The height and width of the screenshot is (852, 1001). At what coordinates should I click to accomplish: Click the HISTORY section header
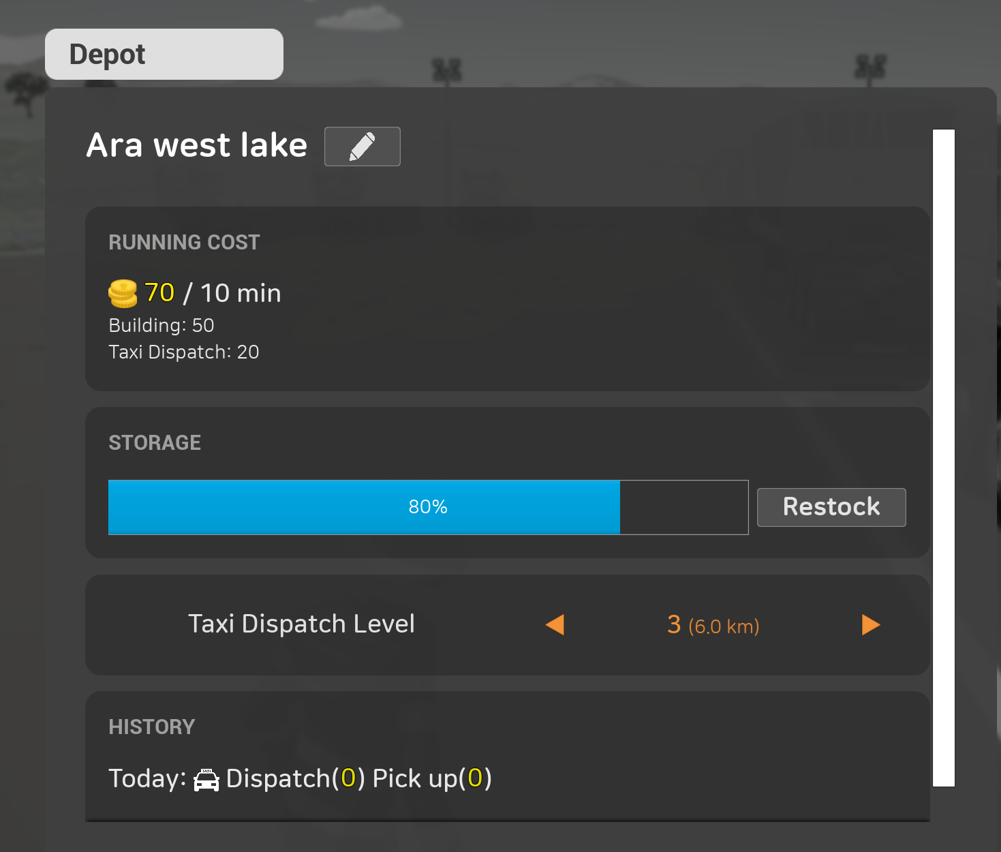click(x=152, y=727)
